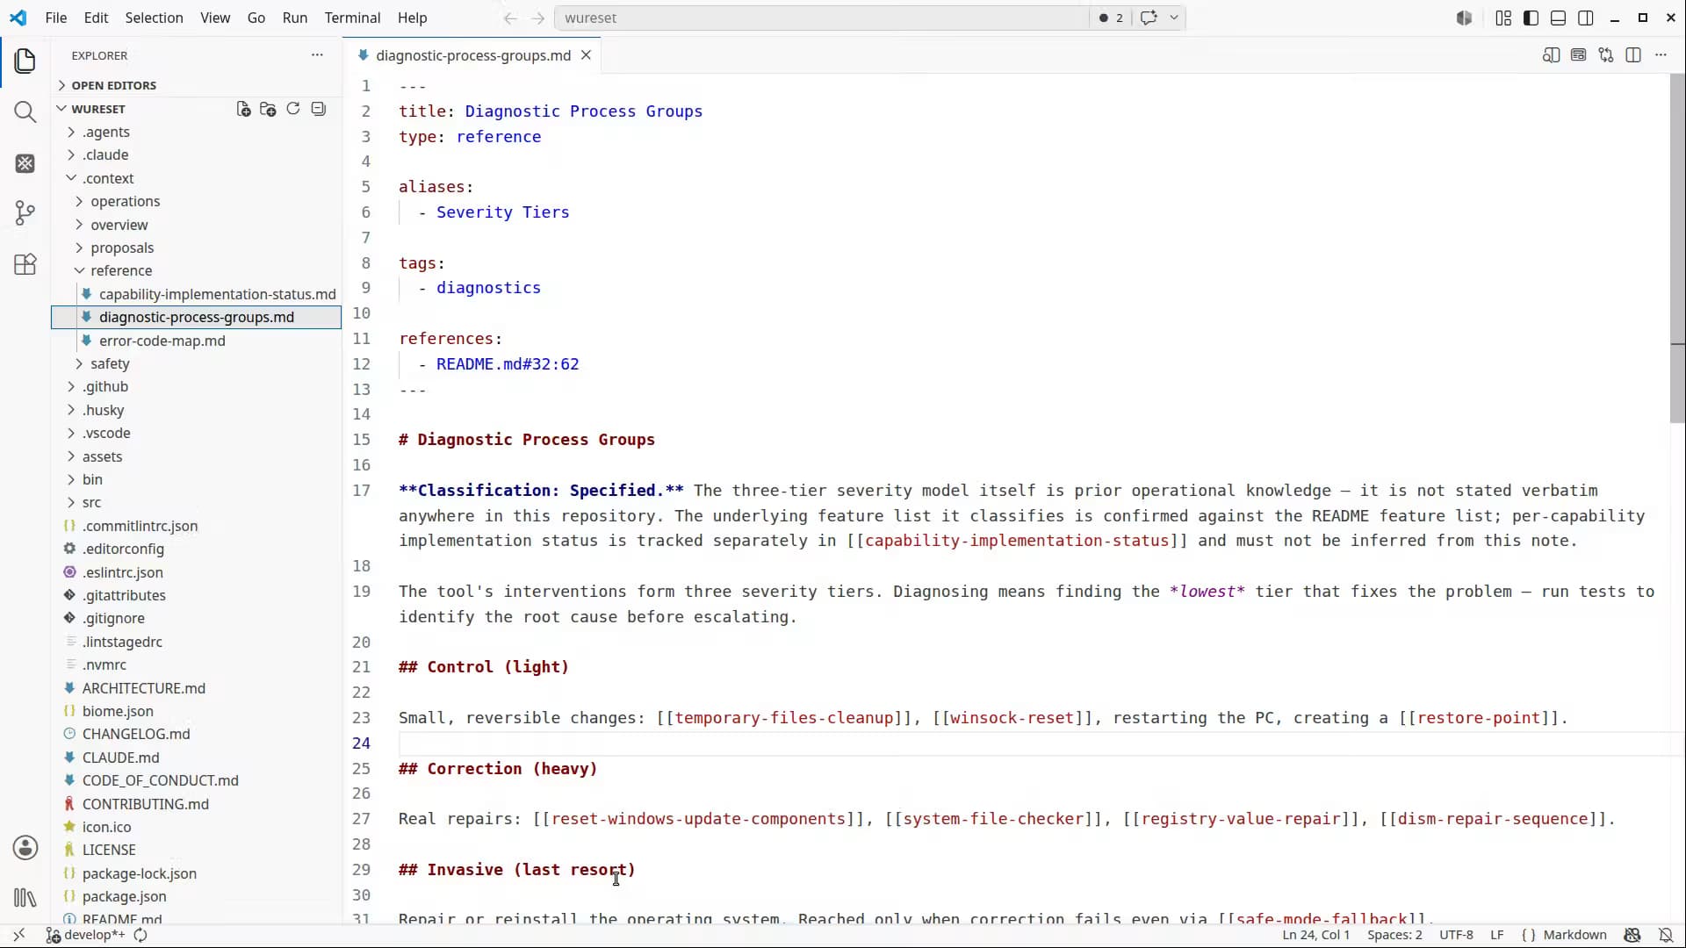Click the editor toolbar icon right of preview
This screenshot has width=1686, height=948.
tap(1578, 55)
